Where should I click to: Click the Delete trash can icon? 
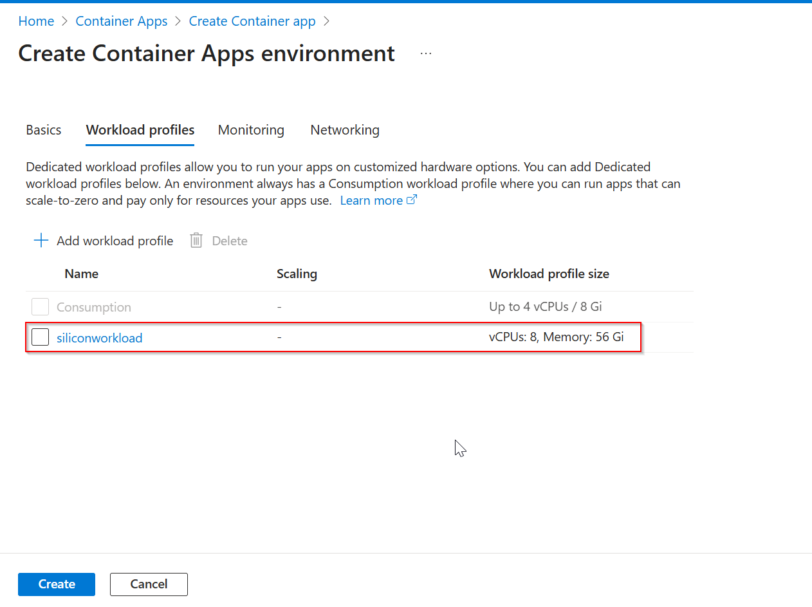pyautogui.click(x=196, y=241)
